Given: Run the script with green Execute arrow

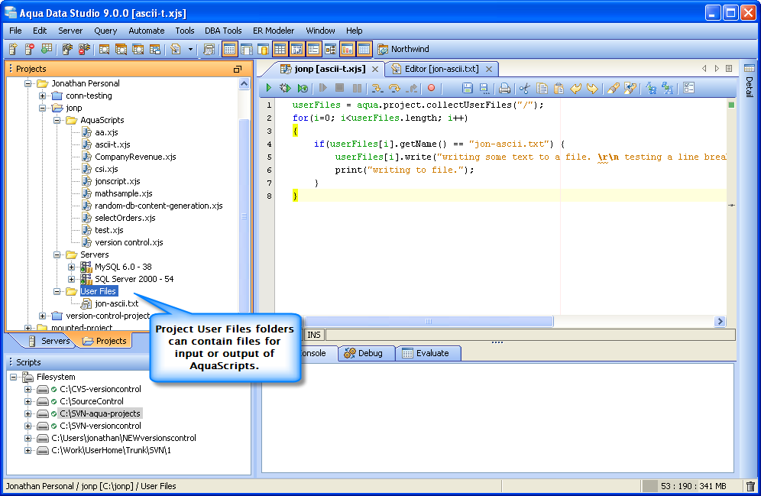Looking at the screenshot, I should 269,88.
